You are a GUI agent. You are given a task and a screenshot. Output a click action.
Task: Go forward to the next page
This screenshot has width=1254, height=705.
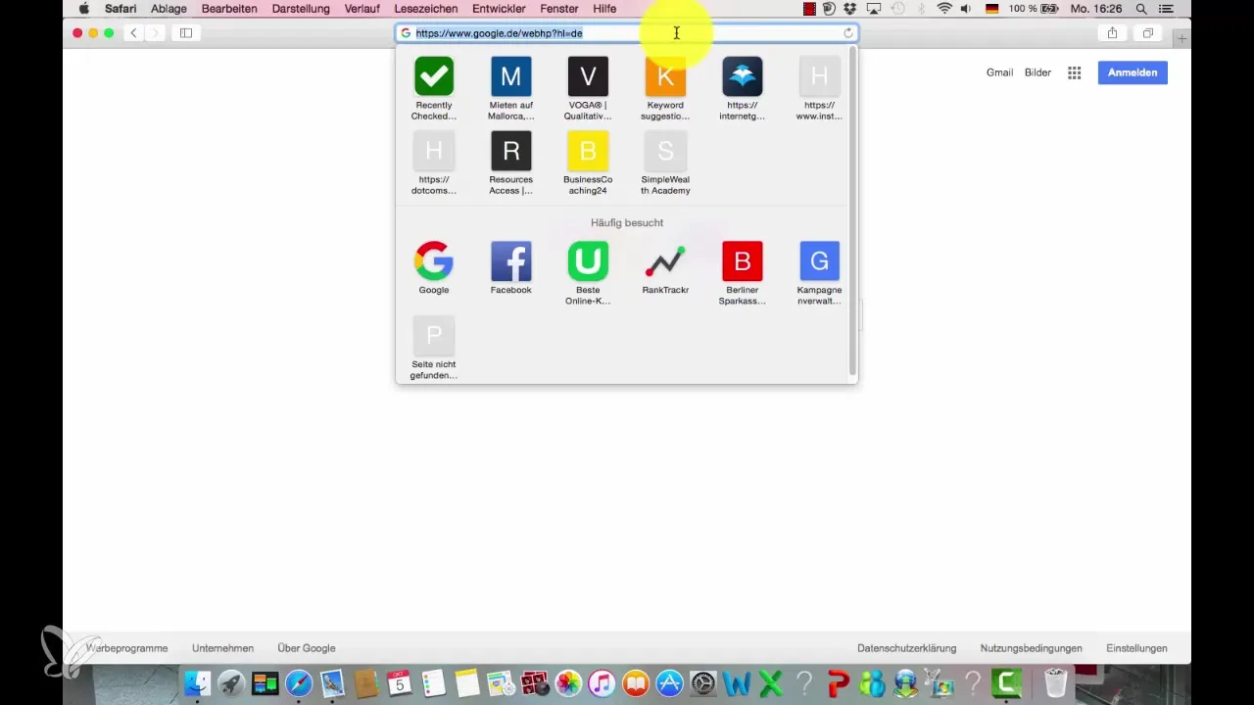click(155, 33)
